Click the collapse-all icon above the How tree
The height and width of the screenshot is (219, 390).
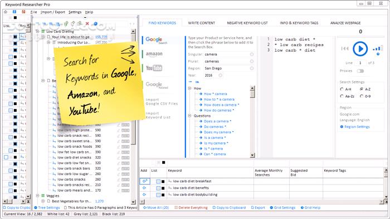[191, 82]
